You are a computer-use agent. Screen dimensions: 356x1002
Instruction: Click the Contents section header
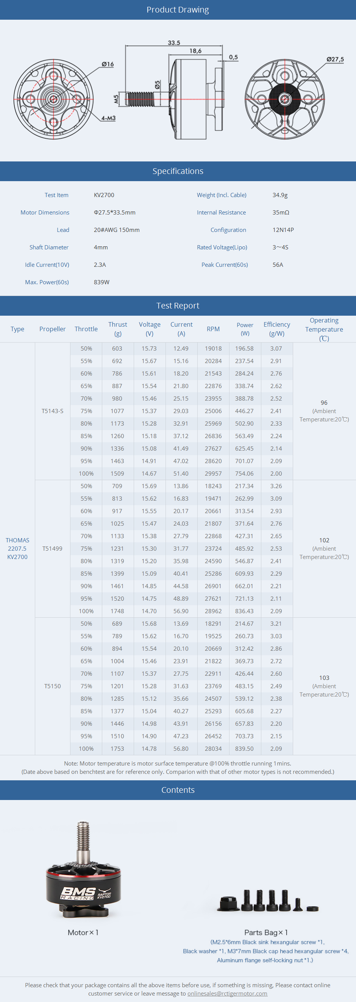(x=178, y=790)
